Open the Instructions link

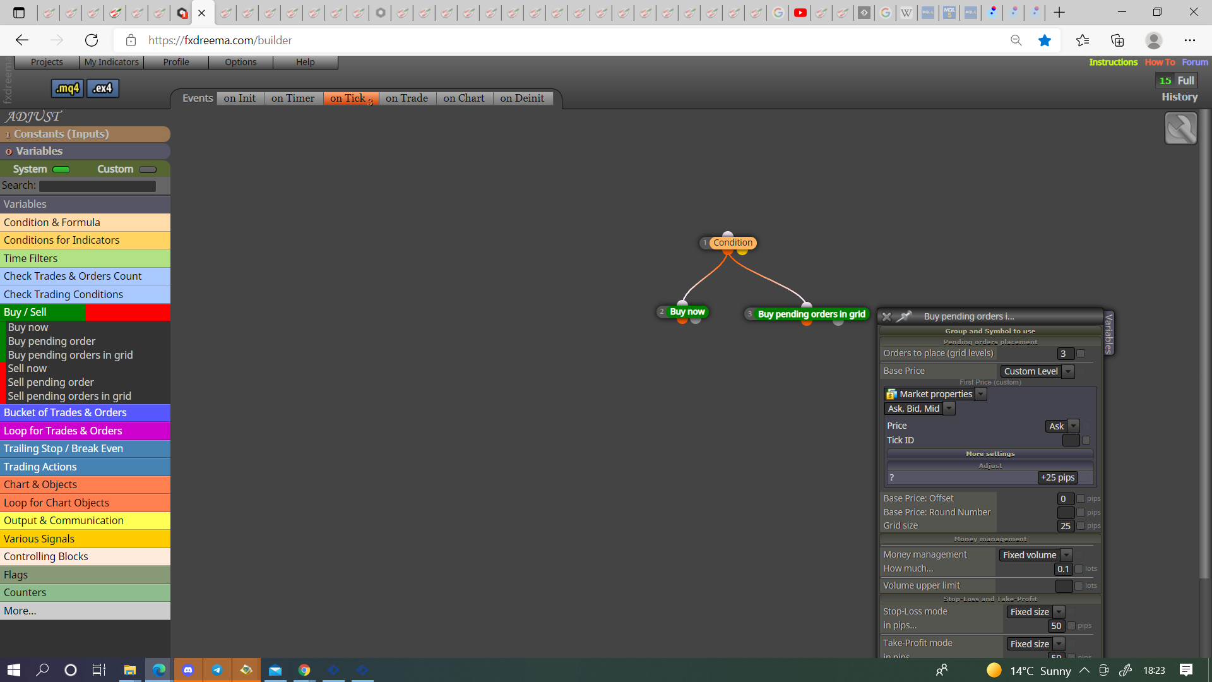point(1113,62)
